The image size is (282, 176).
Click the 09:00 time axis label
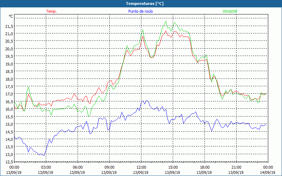point(109,168)
